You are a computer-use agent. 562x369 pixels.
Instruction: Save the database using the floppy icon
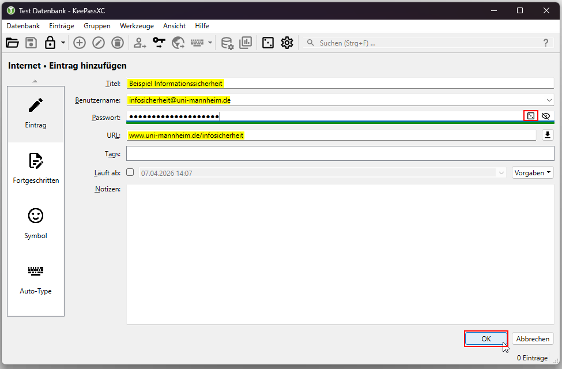[31, 43]
